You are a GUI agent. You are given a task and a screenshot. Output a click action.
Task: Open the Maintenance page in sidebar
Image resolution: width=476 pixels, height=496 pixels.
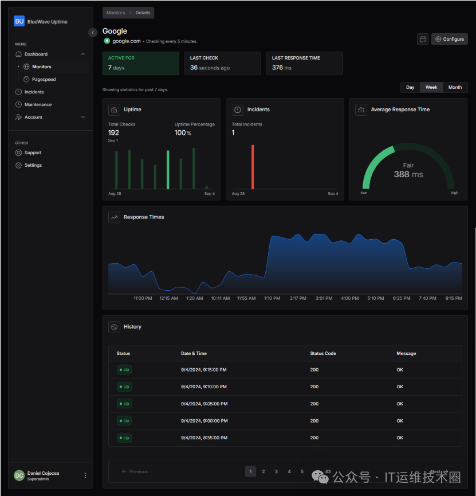pyautogui.click(x=38, y=104)
